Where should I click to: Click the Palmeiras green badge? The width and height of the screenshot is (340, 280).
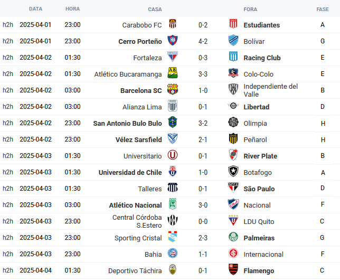[233, 237]
